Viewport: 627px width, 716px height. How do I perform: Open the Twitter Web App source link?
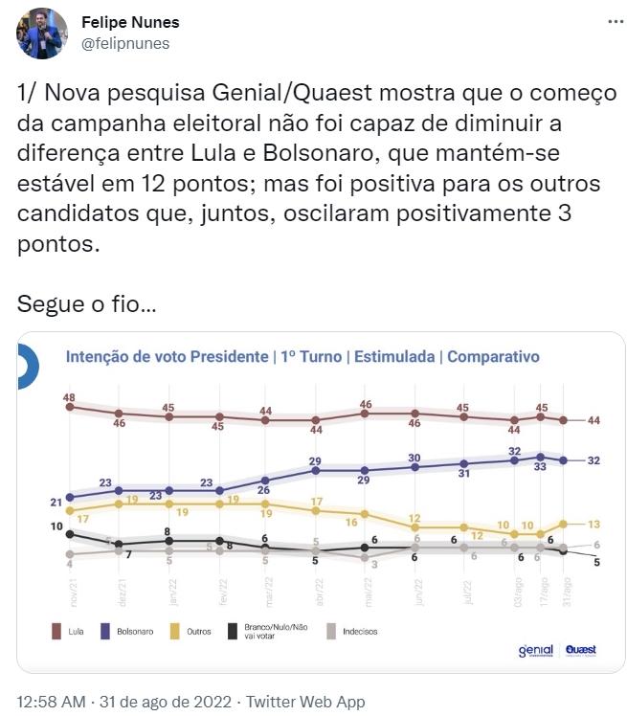click(305, 702)
